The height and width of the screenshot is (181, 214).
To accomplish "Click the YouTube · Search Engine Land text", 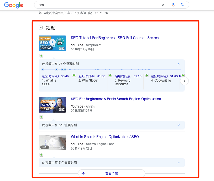I will click(92, 144).
